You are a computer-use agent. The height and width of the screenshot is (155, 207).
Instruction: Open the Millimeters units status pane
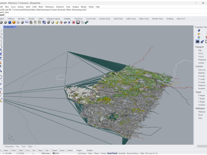(46, 153)
